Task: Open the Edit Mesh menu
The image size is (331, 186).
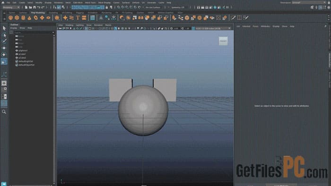Action: coord(78,2)
